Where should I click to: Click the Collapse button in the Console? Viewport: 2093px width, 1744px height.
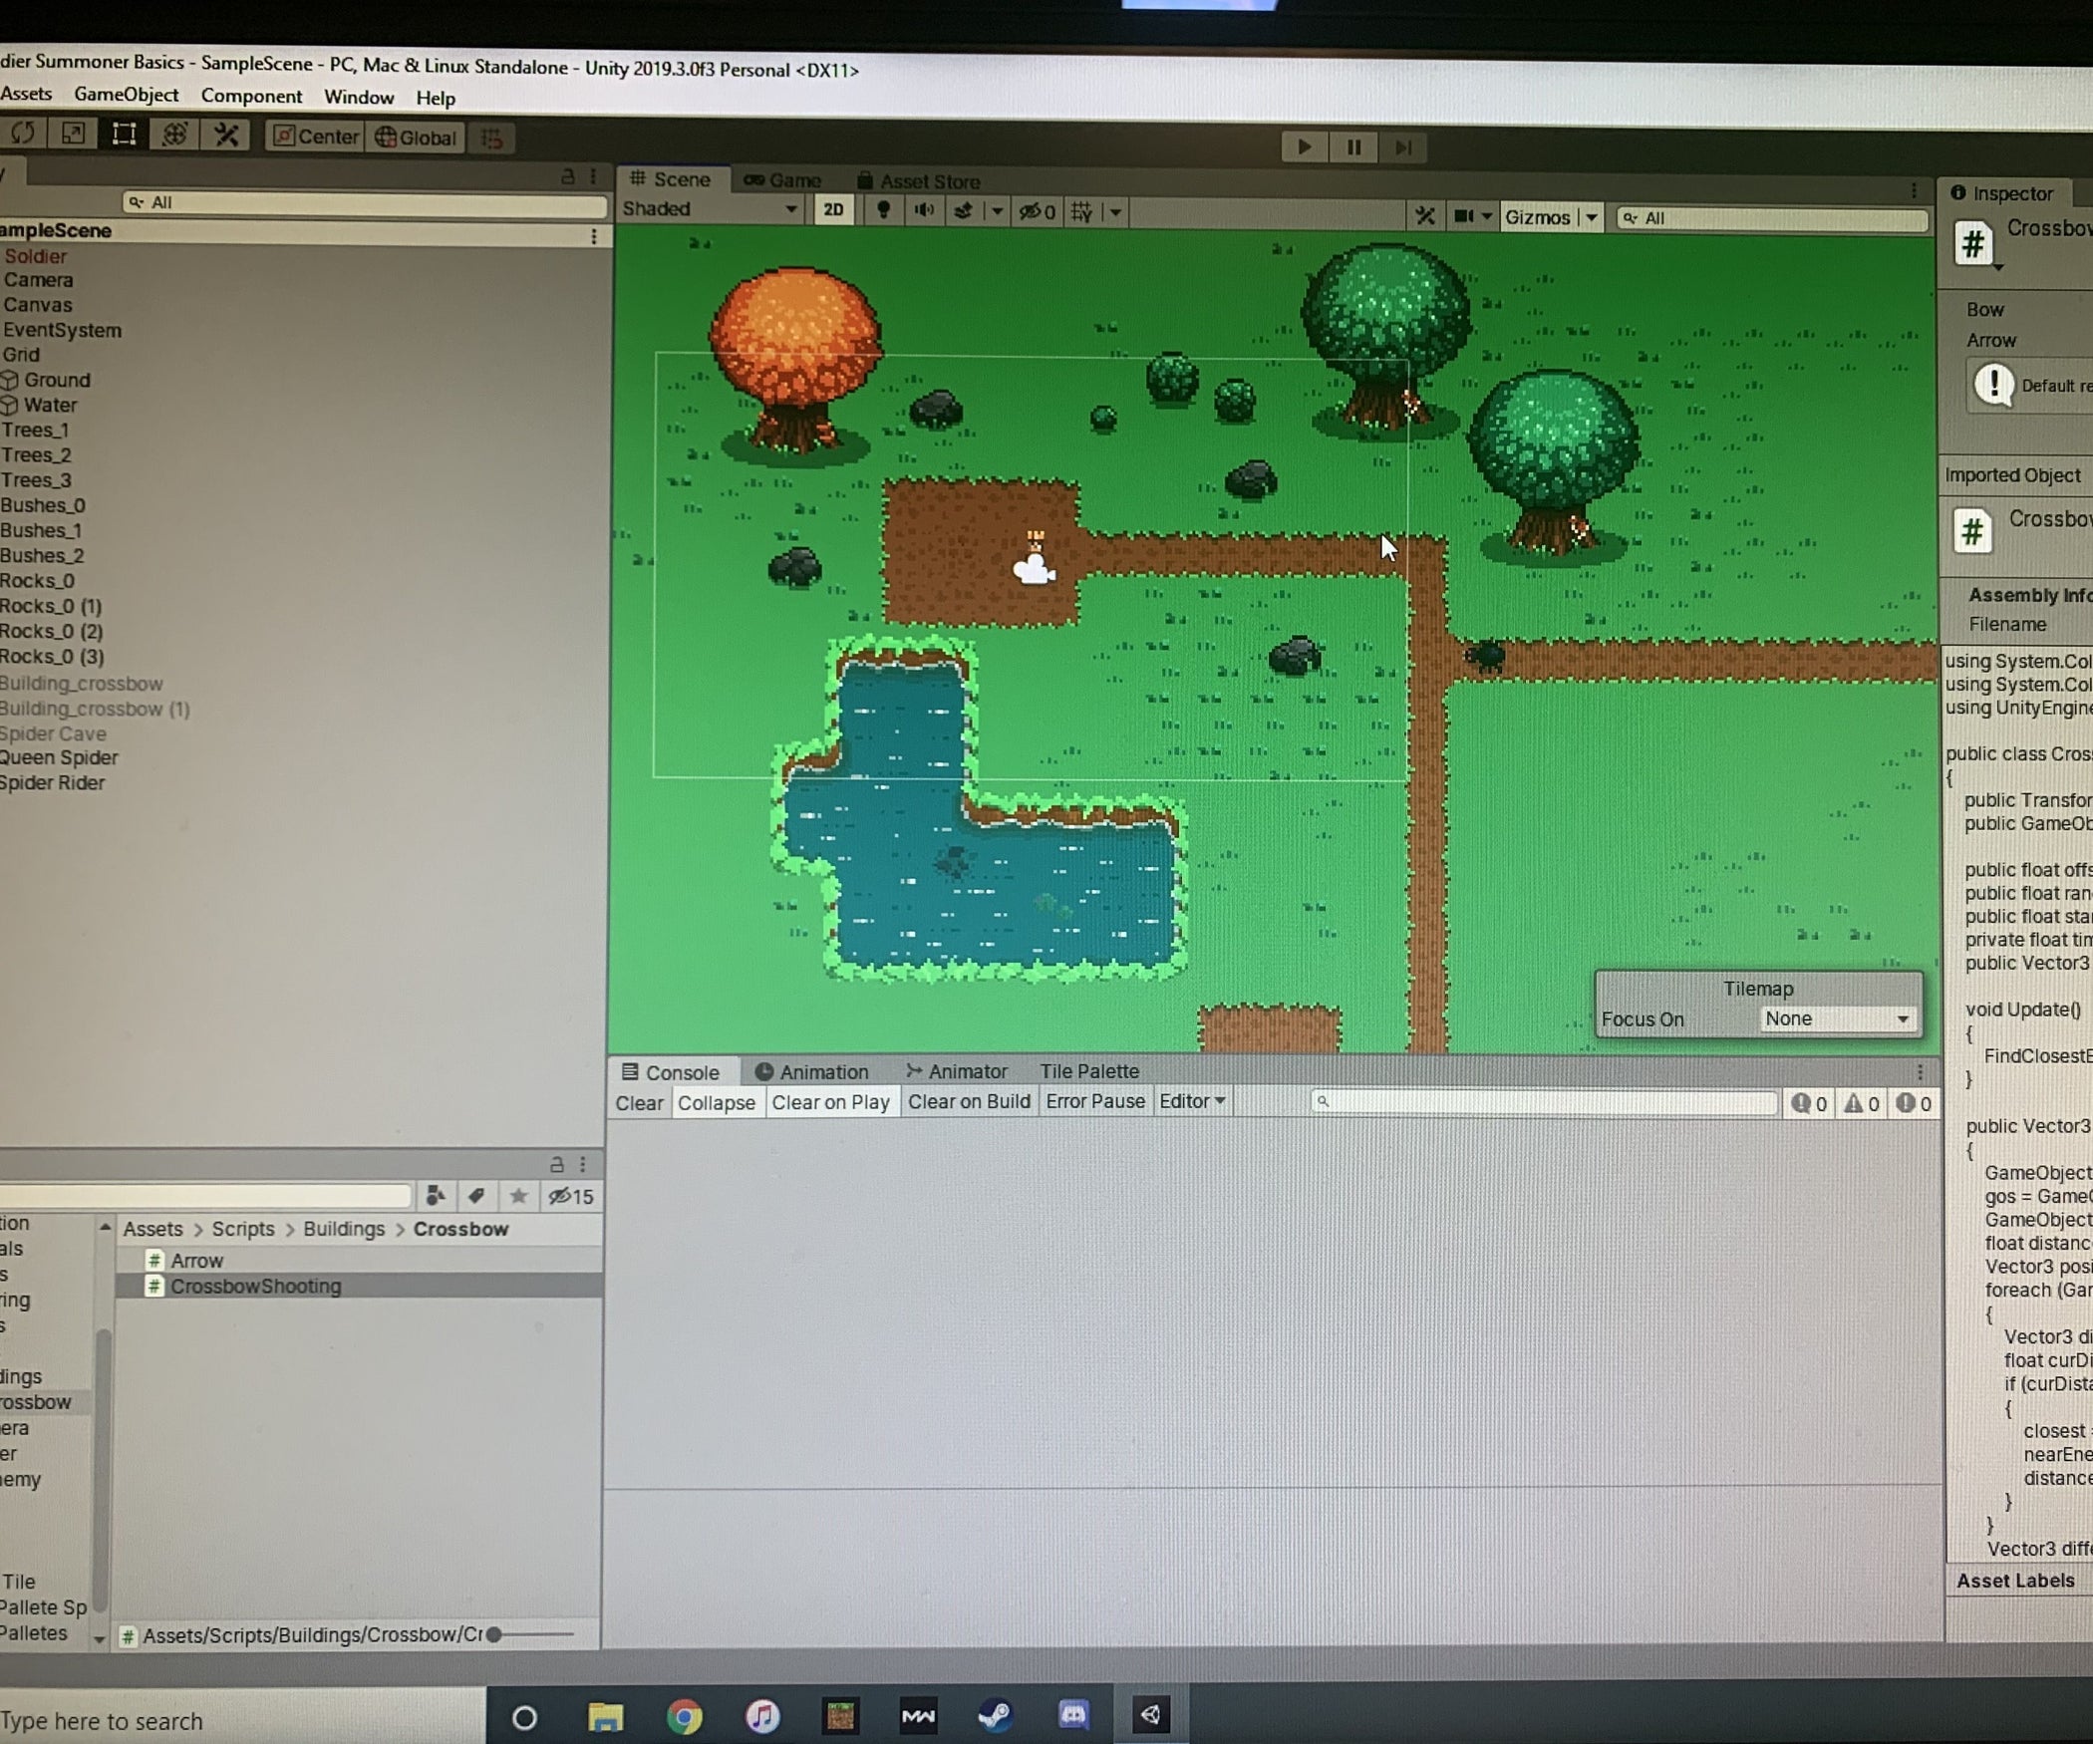(717, 1102)
